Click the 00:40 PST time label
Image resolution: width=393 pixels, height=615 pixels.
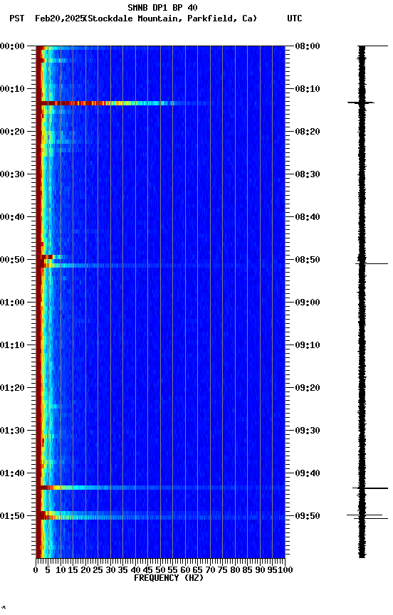click(x=12, y=217)
